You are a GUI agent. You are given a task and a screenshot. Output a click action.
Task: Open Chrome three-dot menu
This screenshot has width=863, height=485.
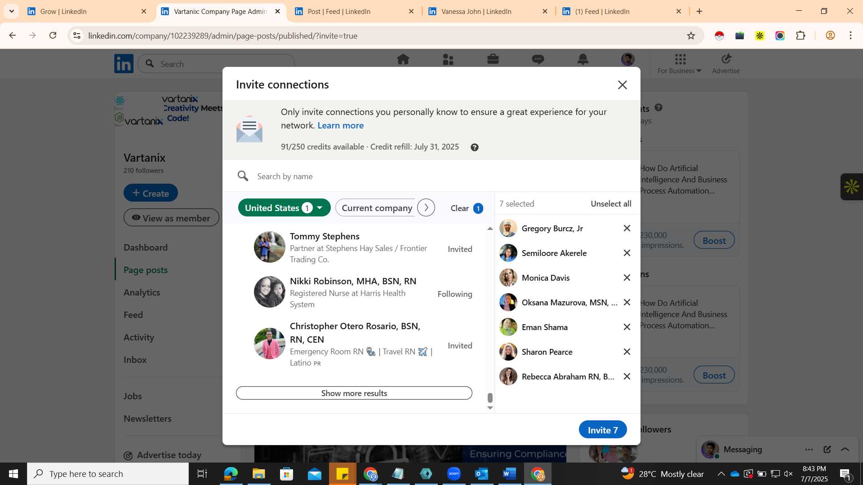850,35
